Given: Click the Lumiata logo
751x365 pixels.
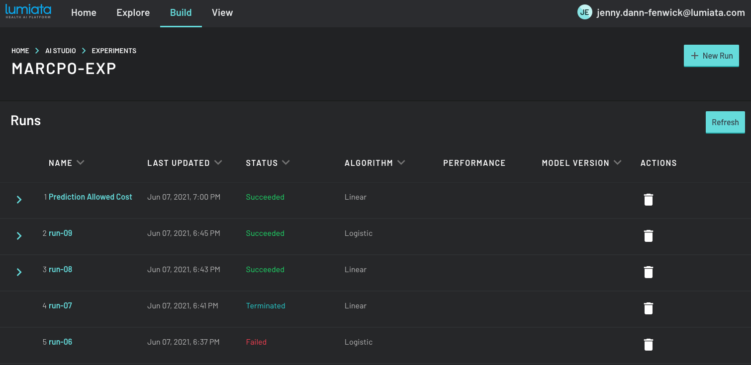Looking at the screenshot, I should click(x=28, y=11).
